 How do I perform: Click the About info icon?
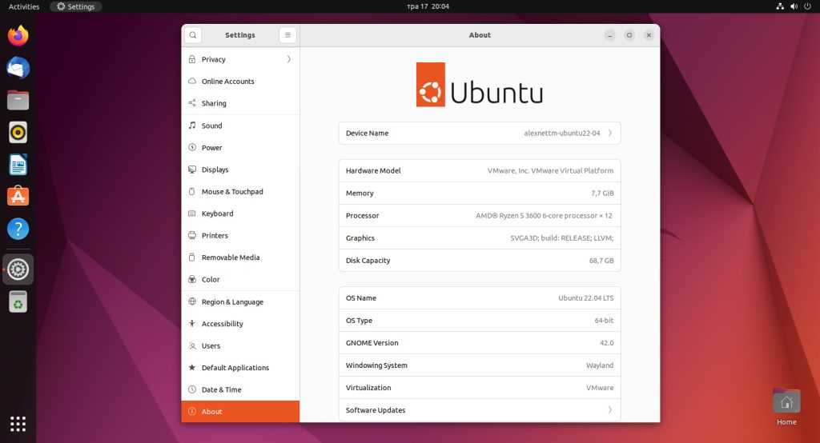(x=192, y=412)
